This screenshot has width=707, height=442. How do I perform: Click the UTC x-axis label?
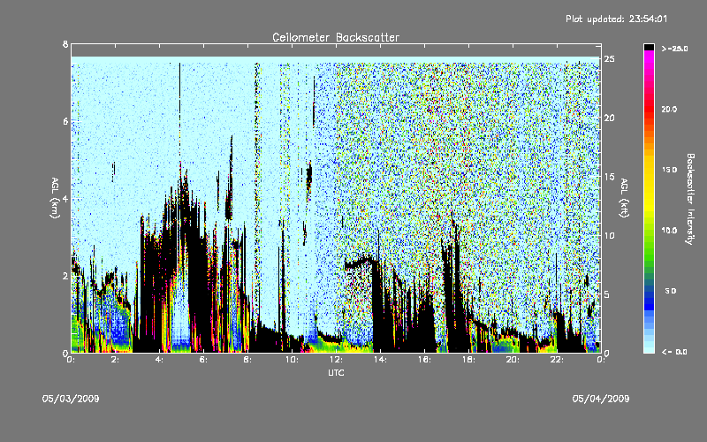(x=336, y=372)
